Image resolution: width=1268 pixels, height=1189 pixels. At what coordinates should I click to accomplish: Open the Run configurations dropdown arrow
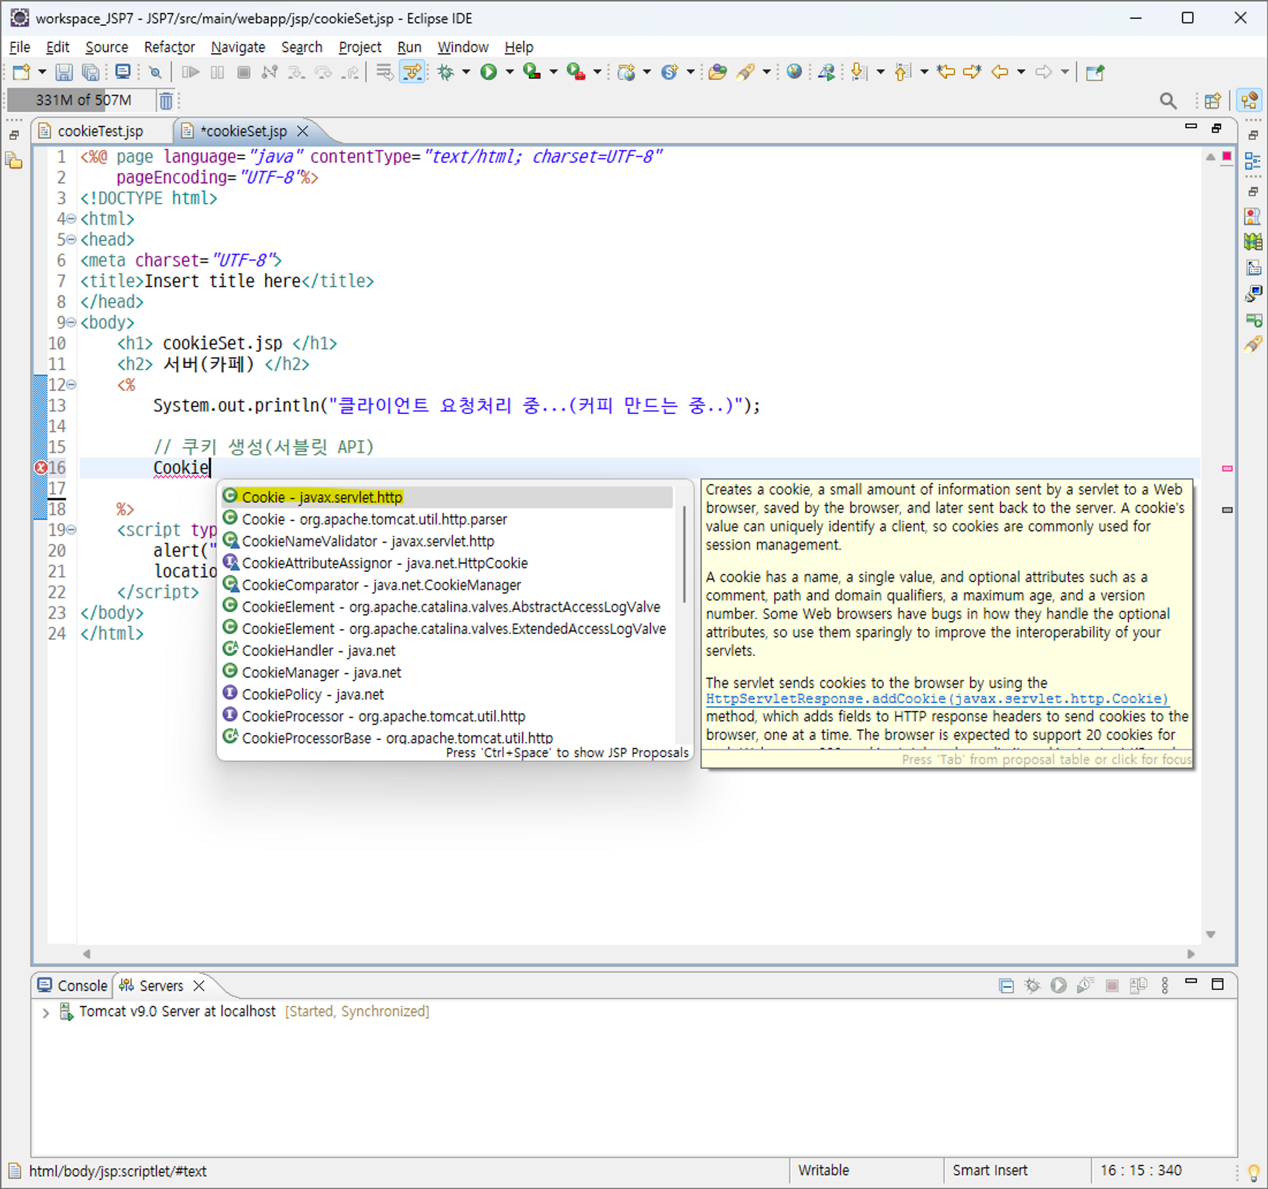[x=510, y=72]
